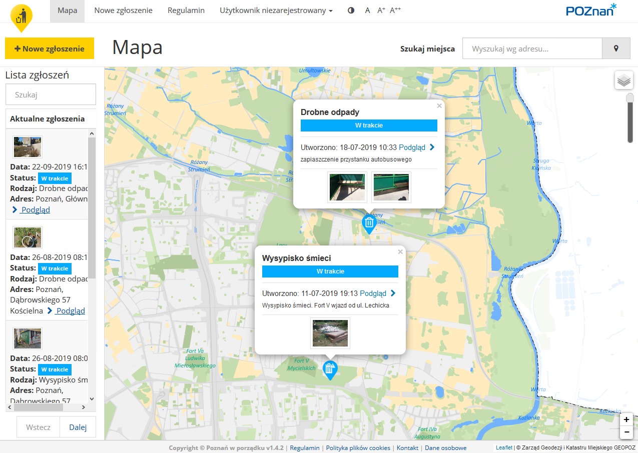638x453 pixels.
Task: Close the Drobne odpady popup
Action: pos(439,106)
